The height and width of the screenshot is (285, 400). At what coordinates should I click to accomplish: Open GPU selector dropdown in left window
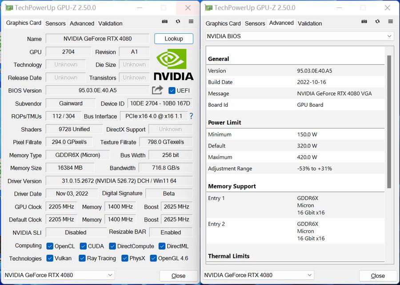coord(58,275)
